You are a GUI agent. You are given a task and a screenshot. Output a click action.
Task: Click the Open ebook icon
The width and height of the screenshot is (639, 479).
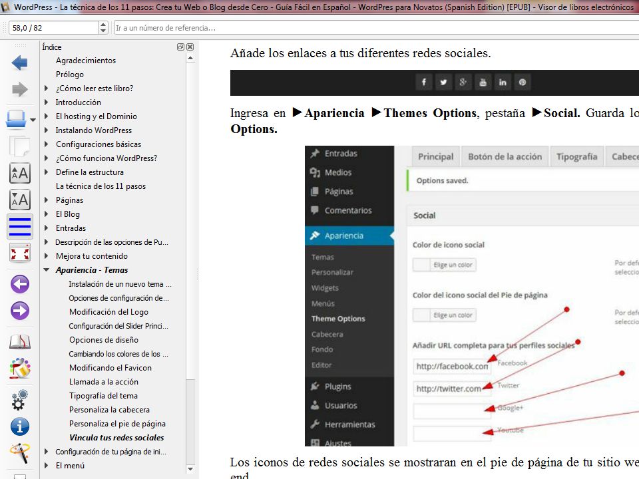click(x=16, y=119)
